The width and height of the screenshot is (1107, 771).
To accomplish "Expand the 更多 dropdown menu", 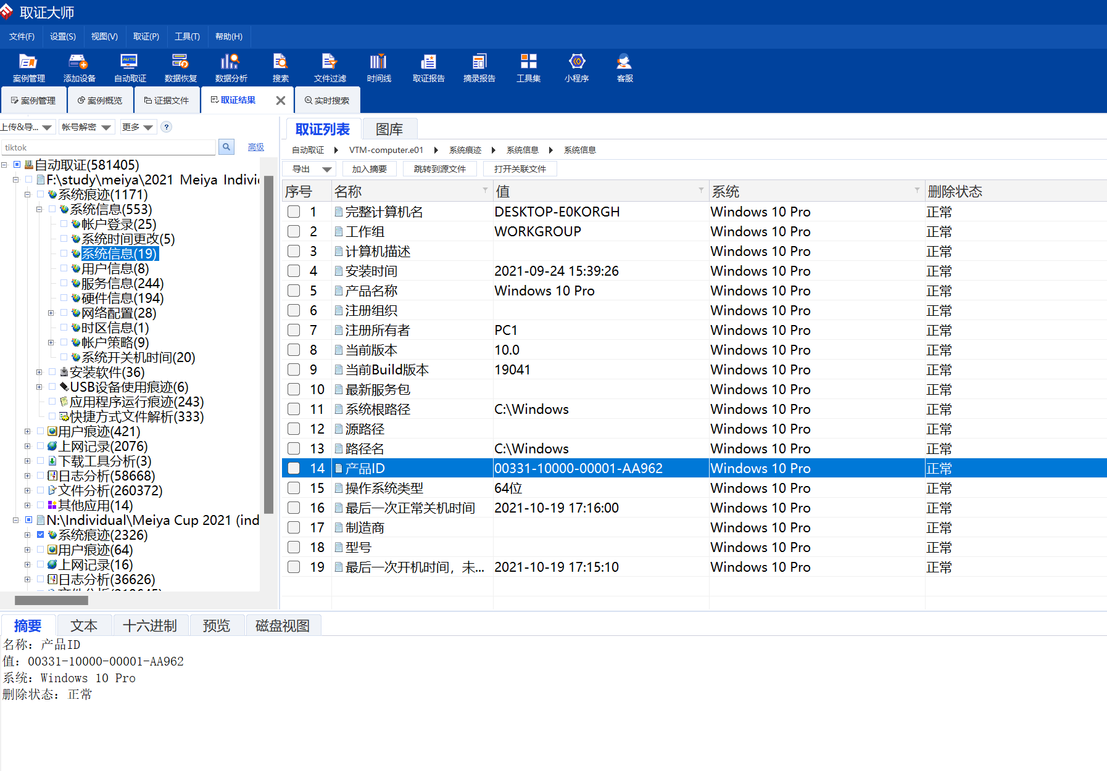I will (138, 127).
